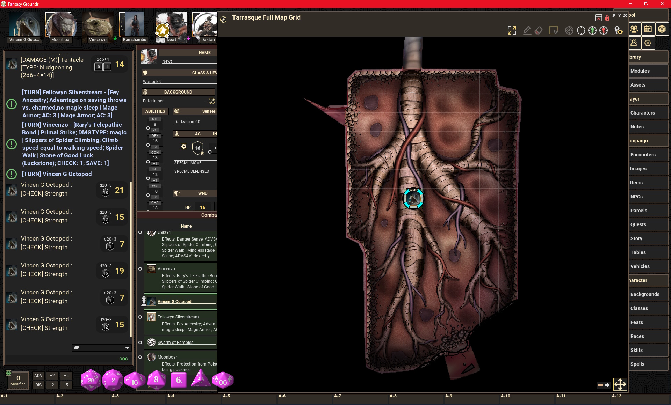Zoom out map with minus button
The image size is (671, 405).
coord(600,385)
